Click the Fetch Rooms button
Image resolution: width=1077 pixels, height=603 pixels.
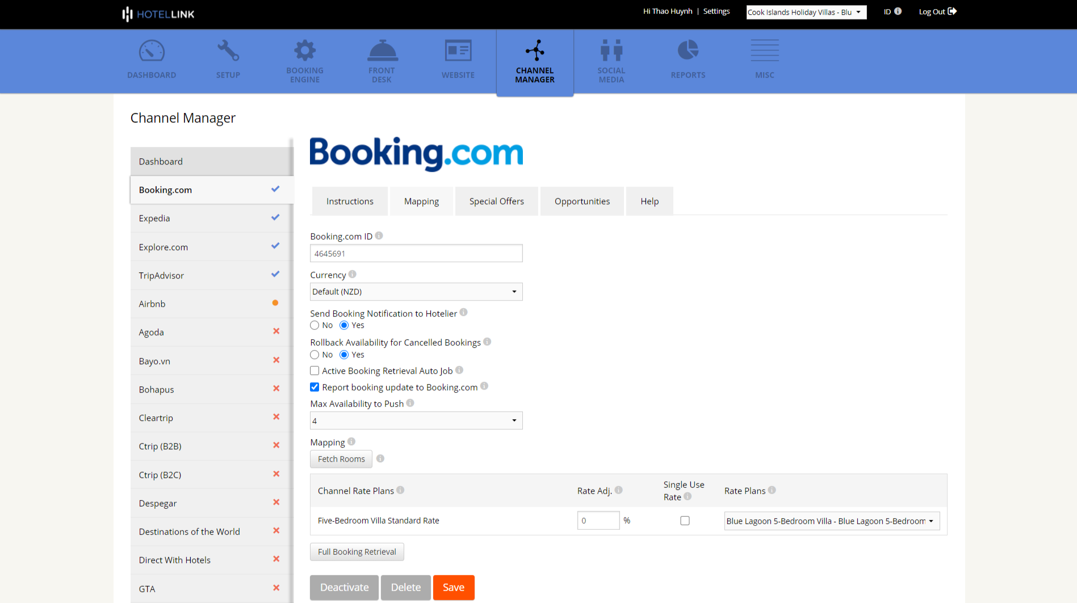coord(341,459)
